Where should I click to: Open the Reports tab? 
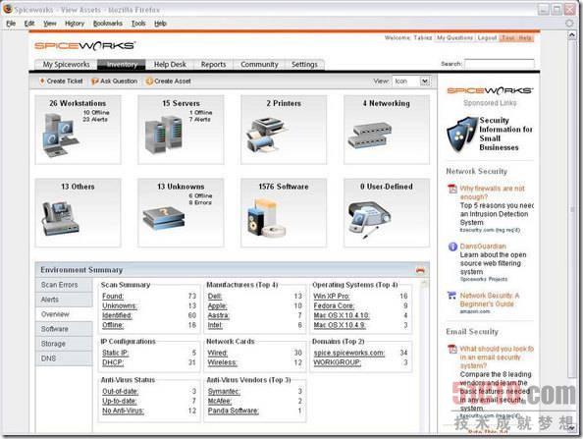[213, 65]
